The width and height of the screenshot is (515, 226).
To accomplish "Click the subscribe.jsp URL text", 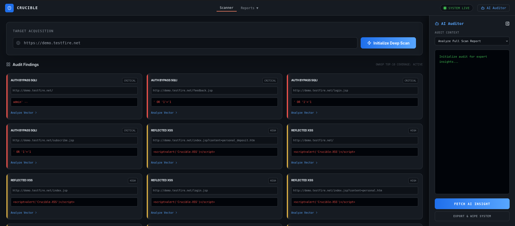I will (43, 140).
